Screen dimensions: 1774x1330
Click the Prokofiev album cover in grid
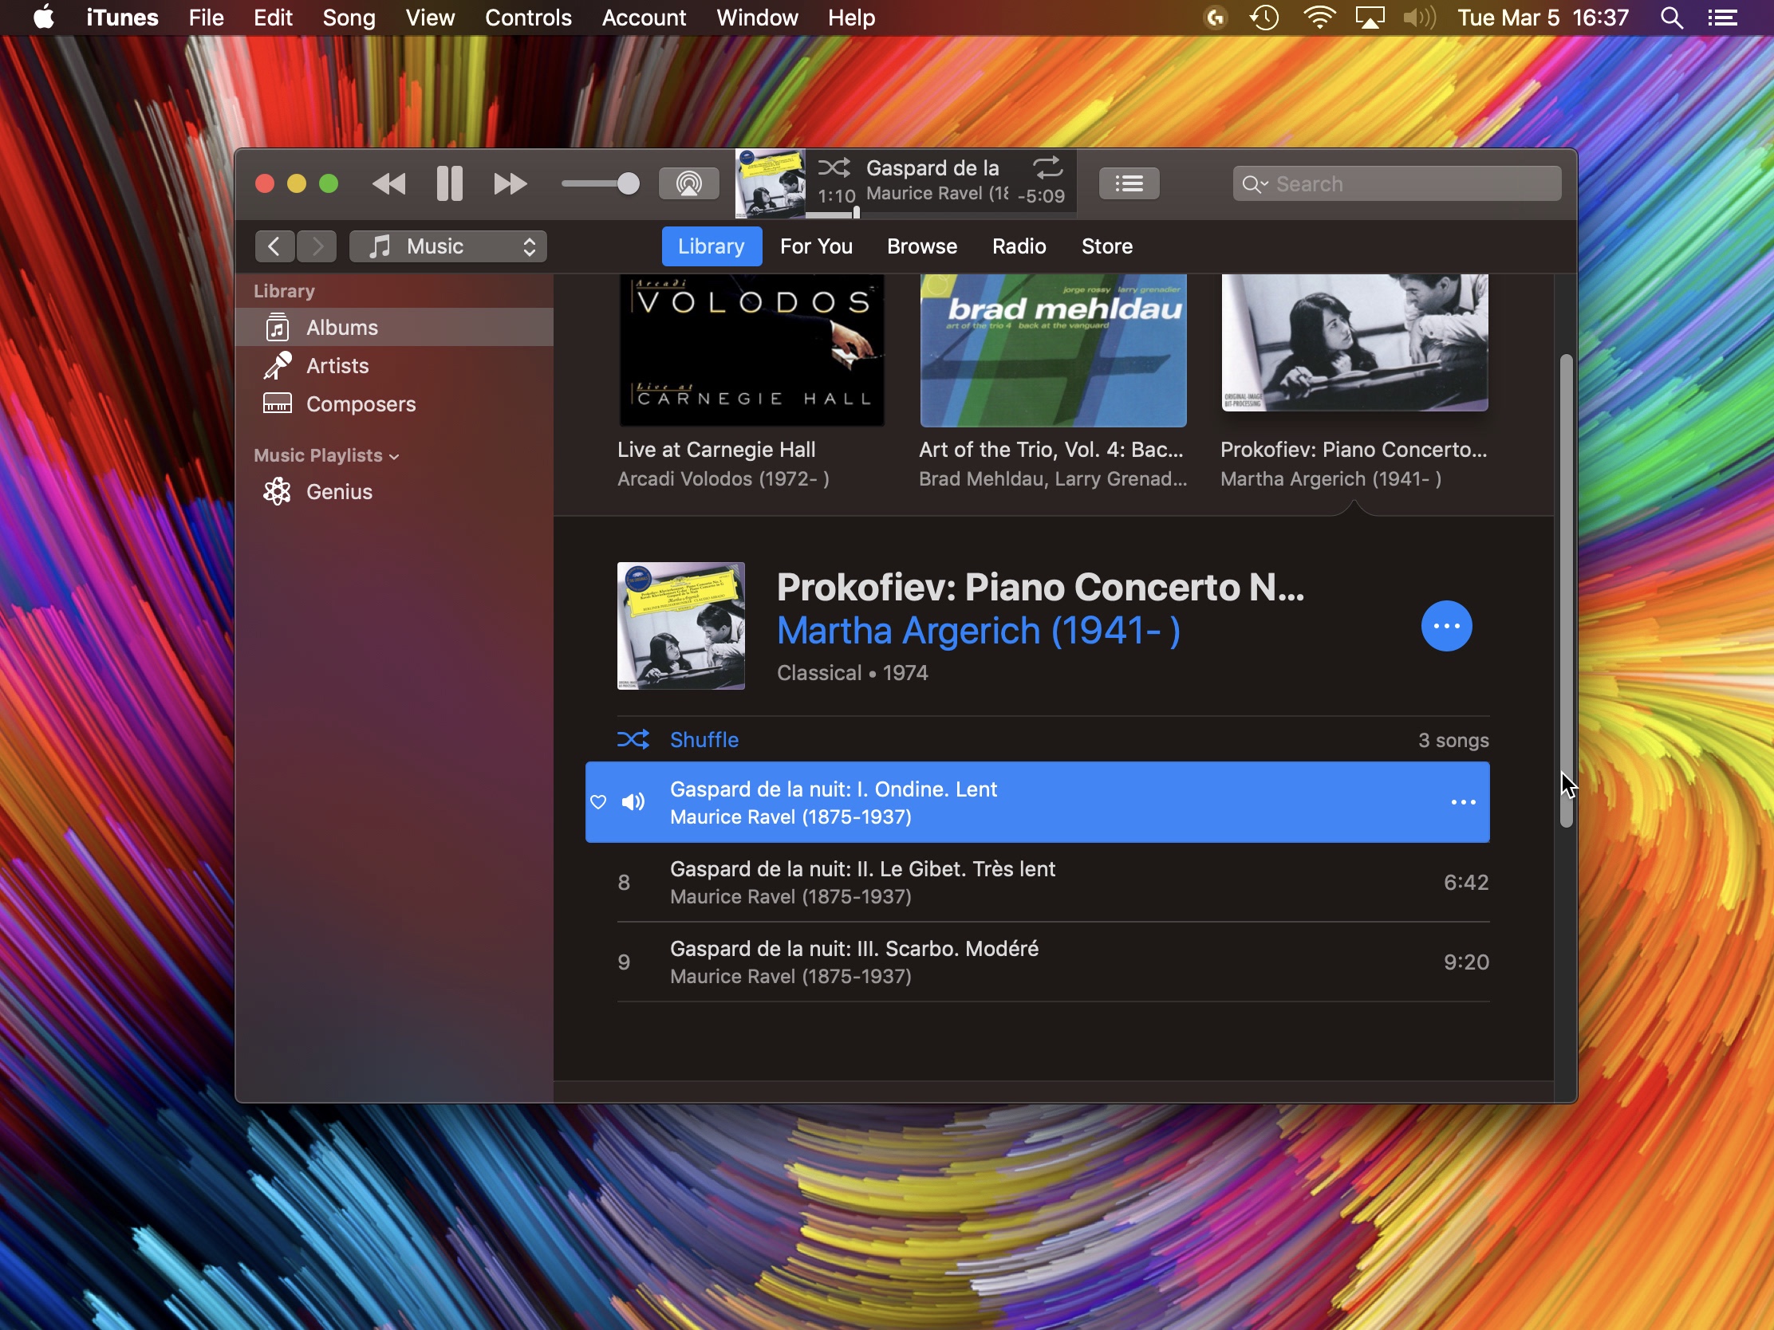pos(1354,342)
